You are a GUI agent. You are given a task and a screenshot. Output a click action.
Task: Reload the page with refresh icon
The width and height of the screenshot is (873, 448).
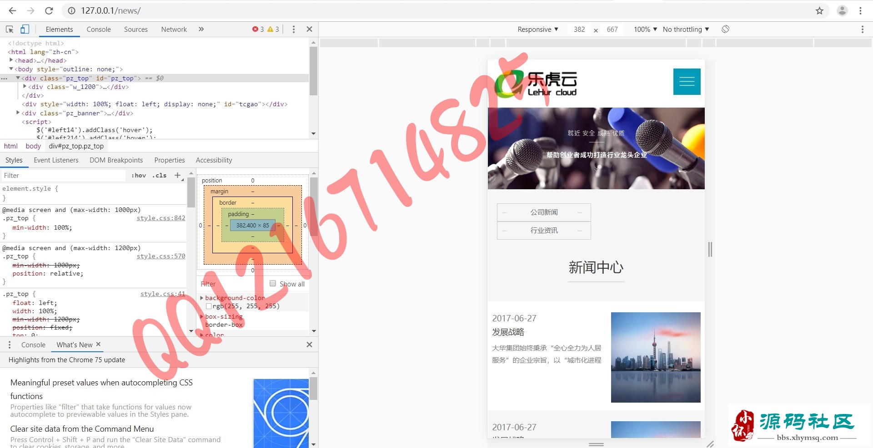click(x=49, y=10)
